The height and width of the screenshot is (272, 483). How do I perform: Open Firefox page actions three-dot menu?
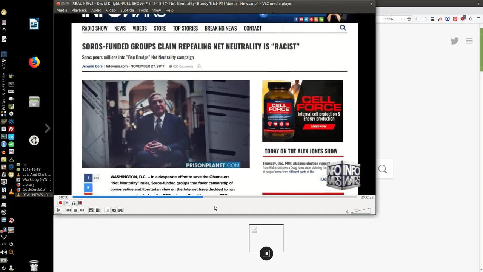403,19
